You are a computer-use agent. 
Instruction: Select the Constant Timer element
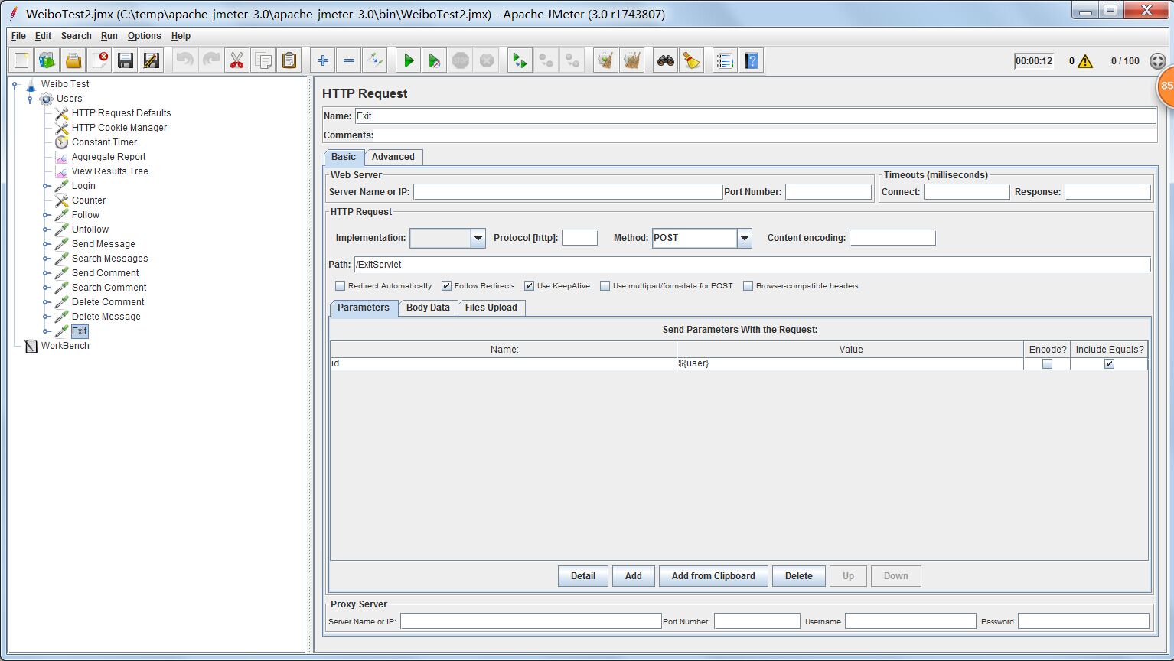[105, 142]
